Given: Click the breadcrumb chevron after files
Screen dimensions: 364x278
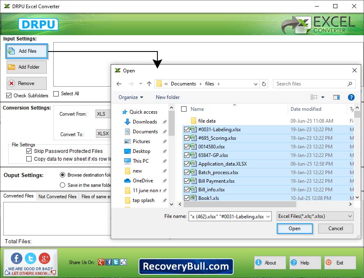Looking at the screenshot, I should tap(218, 84).
